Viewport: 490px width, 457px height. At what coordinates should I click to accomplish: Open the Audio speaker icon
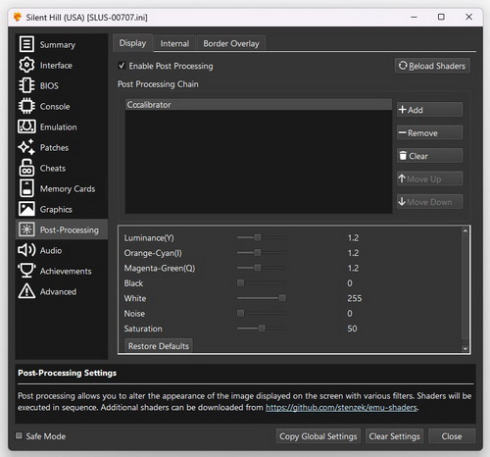[x=26, y=250]
